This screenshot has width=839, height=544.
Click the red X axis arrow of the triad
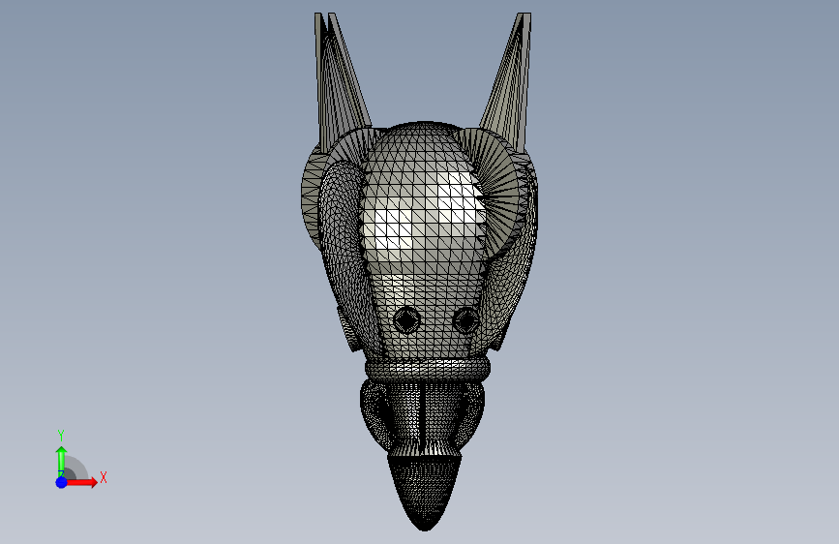tap(82, 482)
